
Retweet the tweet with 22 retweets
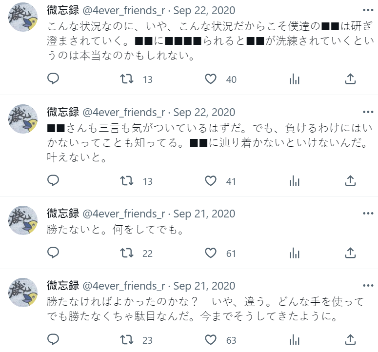[126, 253]
